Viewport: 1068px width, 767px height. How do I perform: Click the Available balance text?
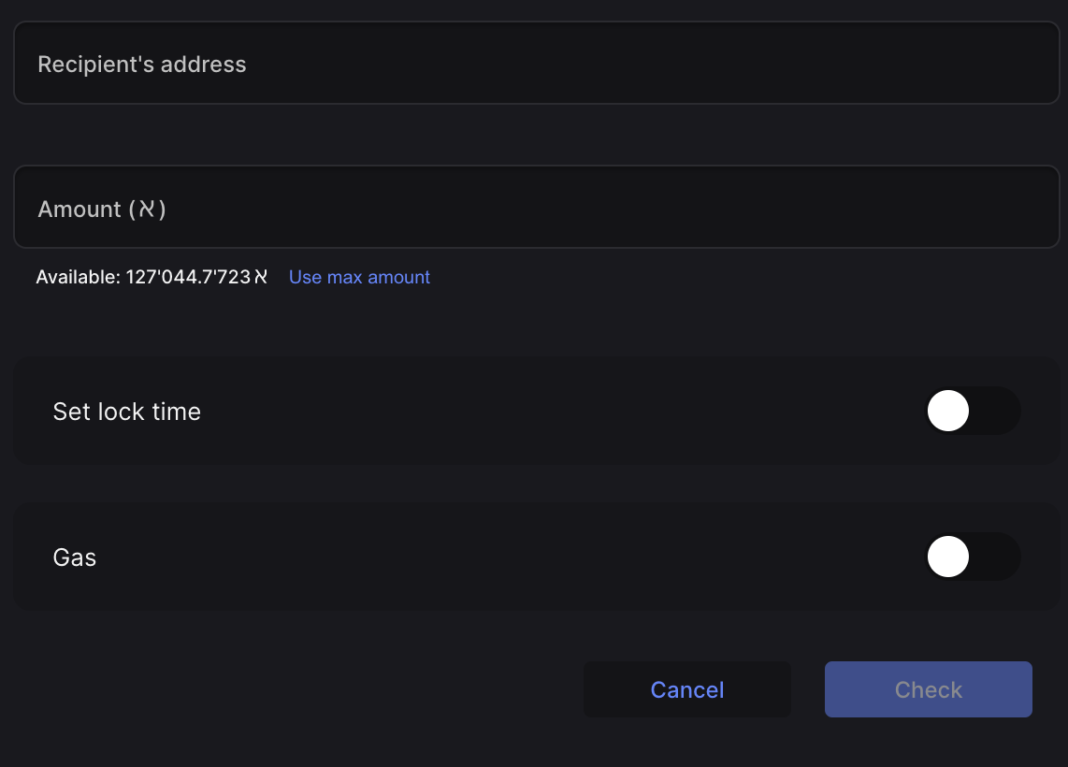pyautogui.click(x=151, y=277)
